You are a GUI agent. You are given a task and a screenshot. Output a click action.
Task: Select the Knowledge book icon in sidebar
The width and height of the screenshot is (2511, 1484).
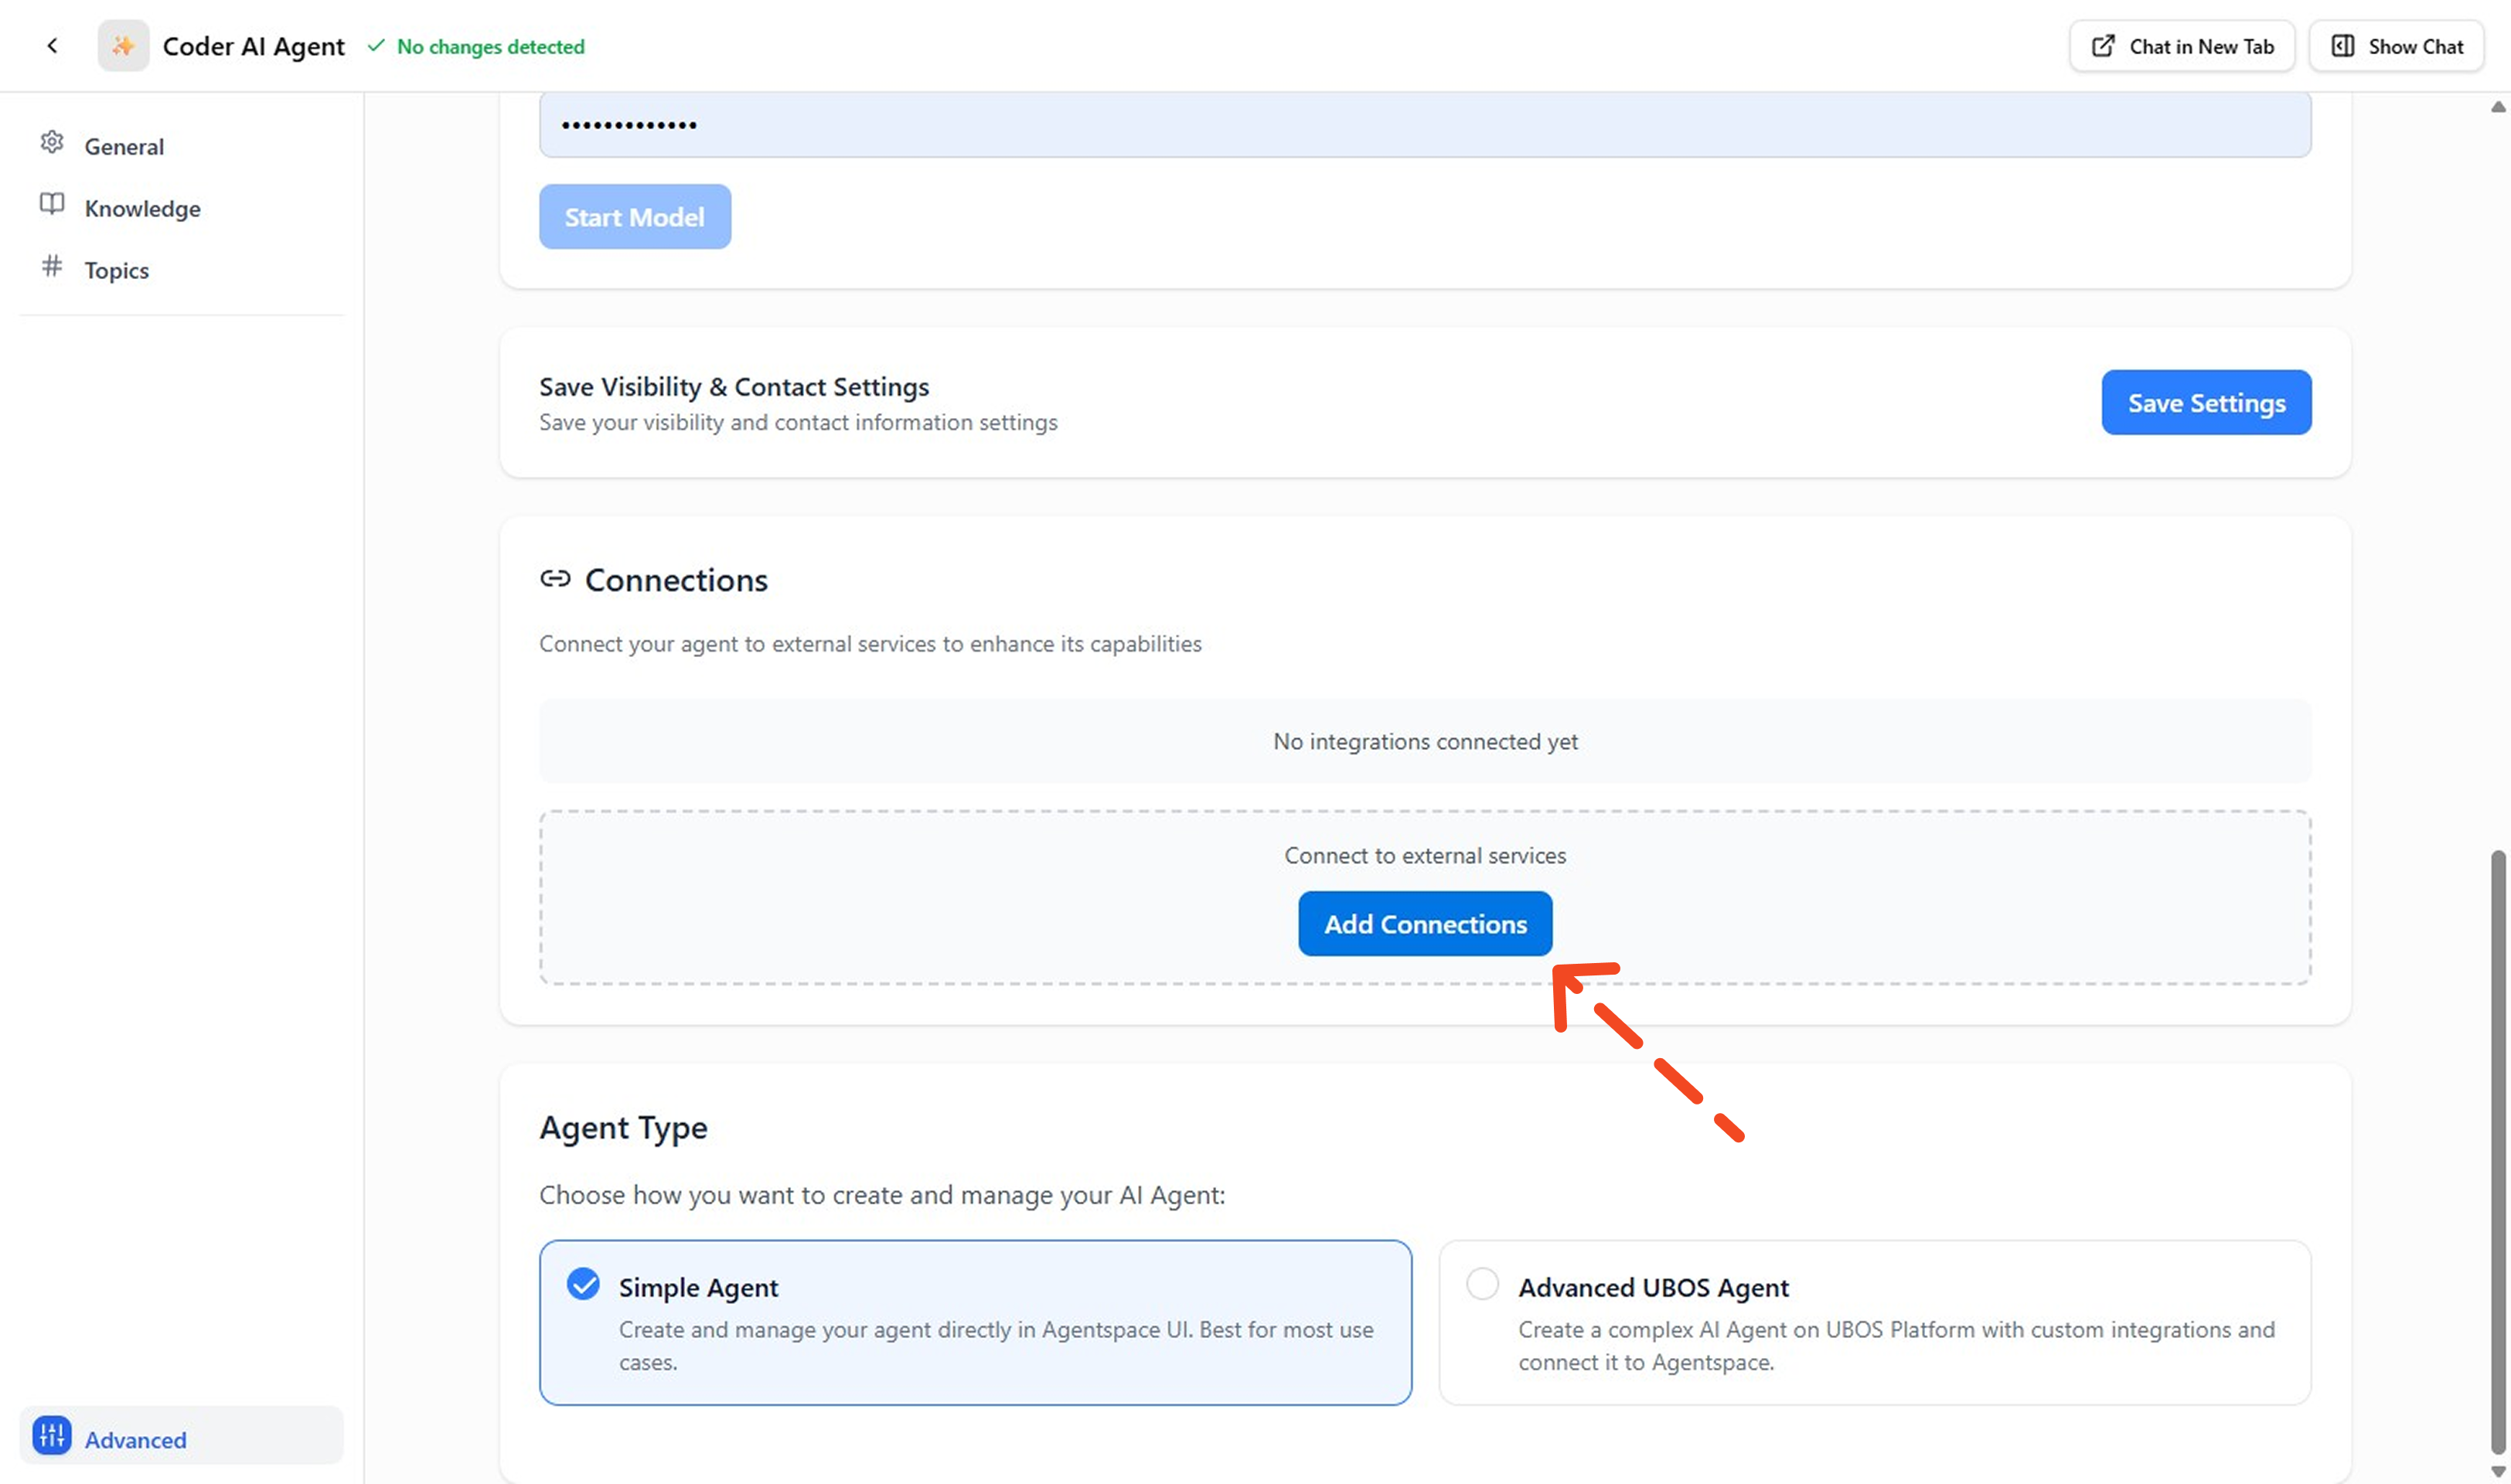click(x=52, y=206)
